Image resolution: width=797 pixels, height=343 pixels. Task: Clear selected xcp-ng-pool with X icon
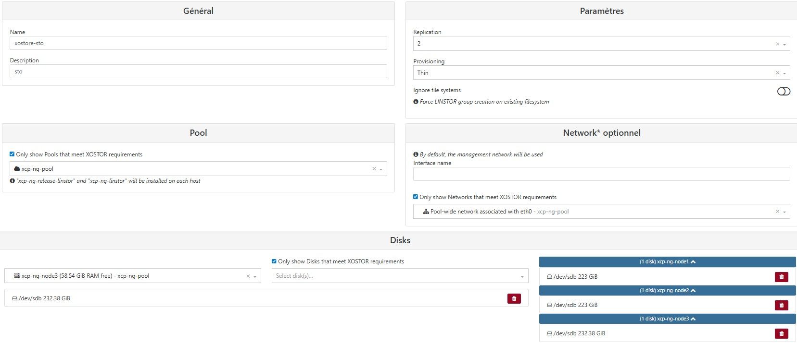(x=374, y=169)
